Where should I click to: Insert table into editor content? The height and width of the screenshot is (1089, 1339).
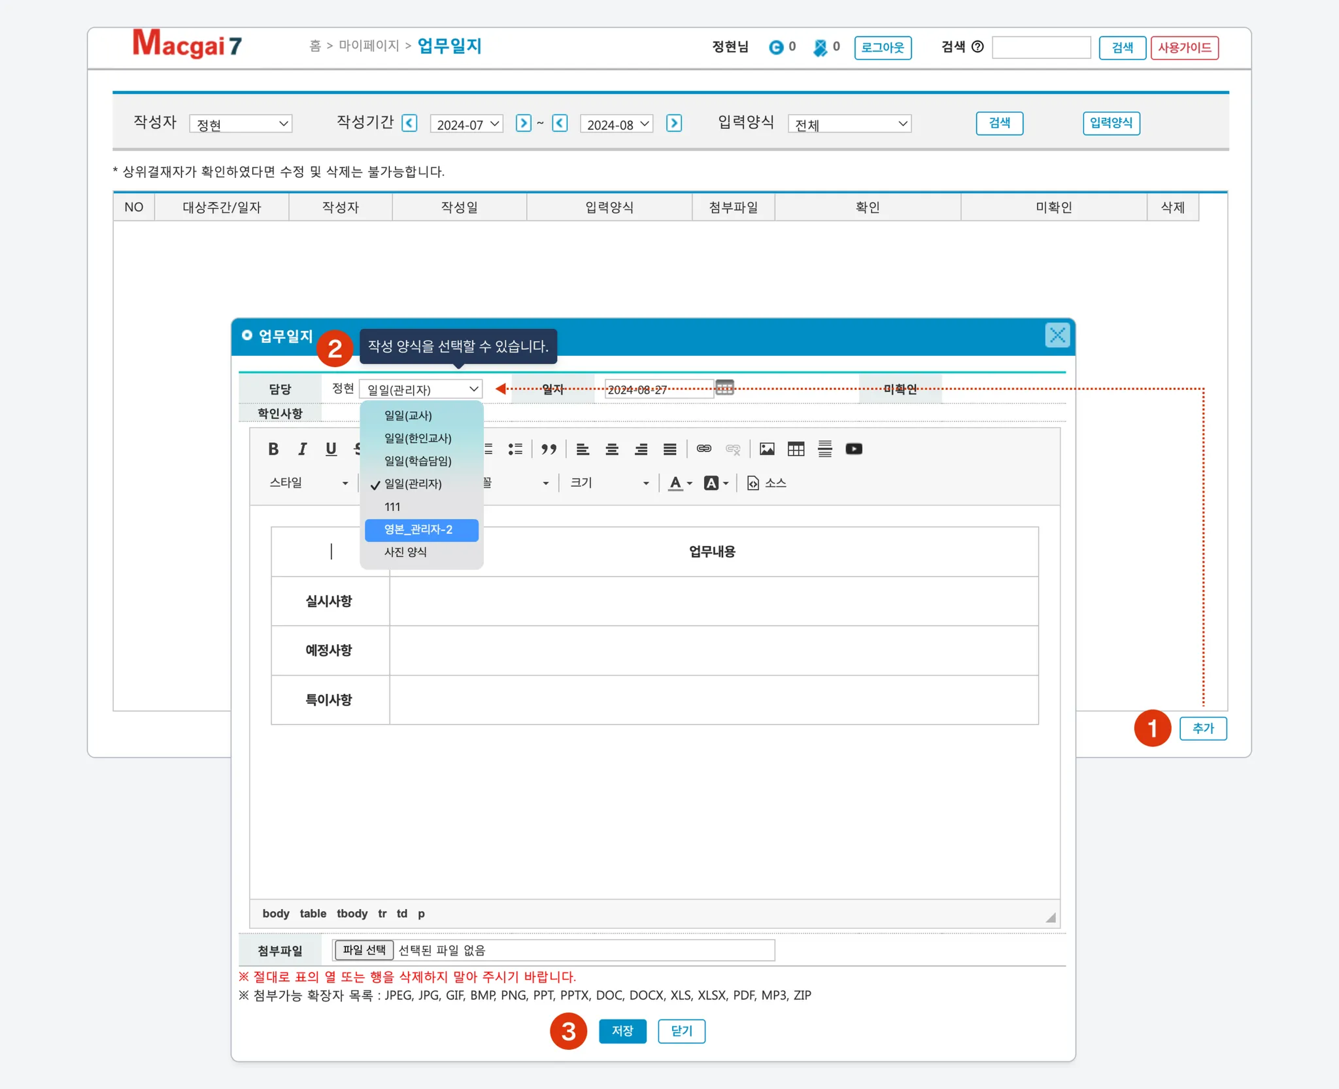[x=796, y=449]
